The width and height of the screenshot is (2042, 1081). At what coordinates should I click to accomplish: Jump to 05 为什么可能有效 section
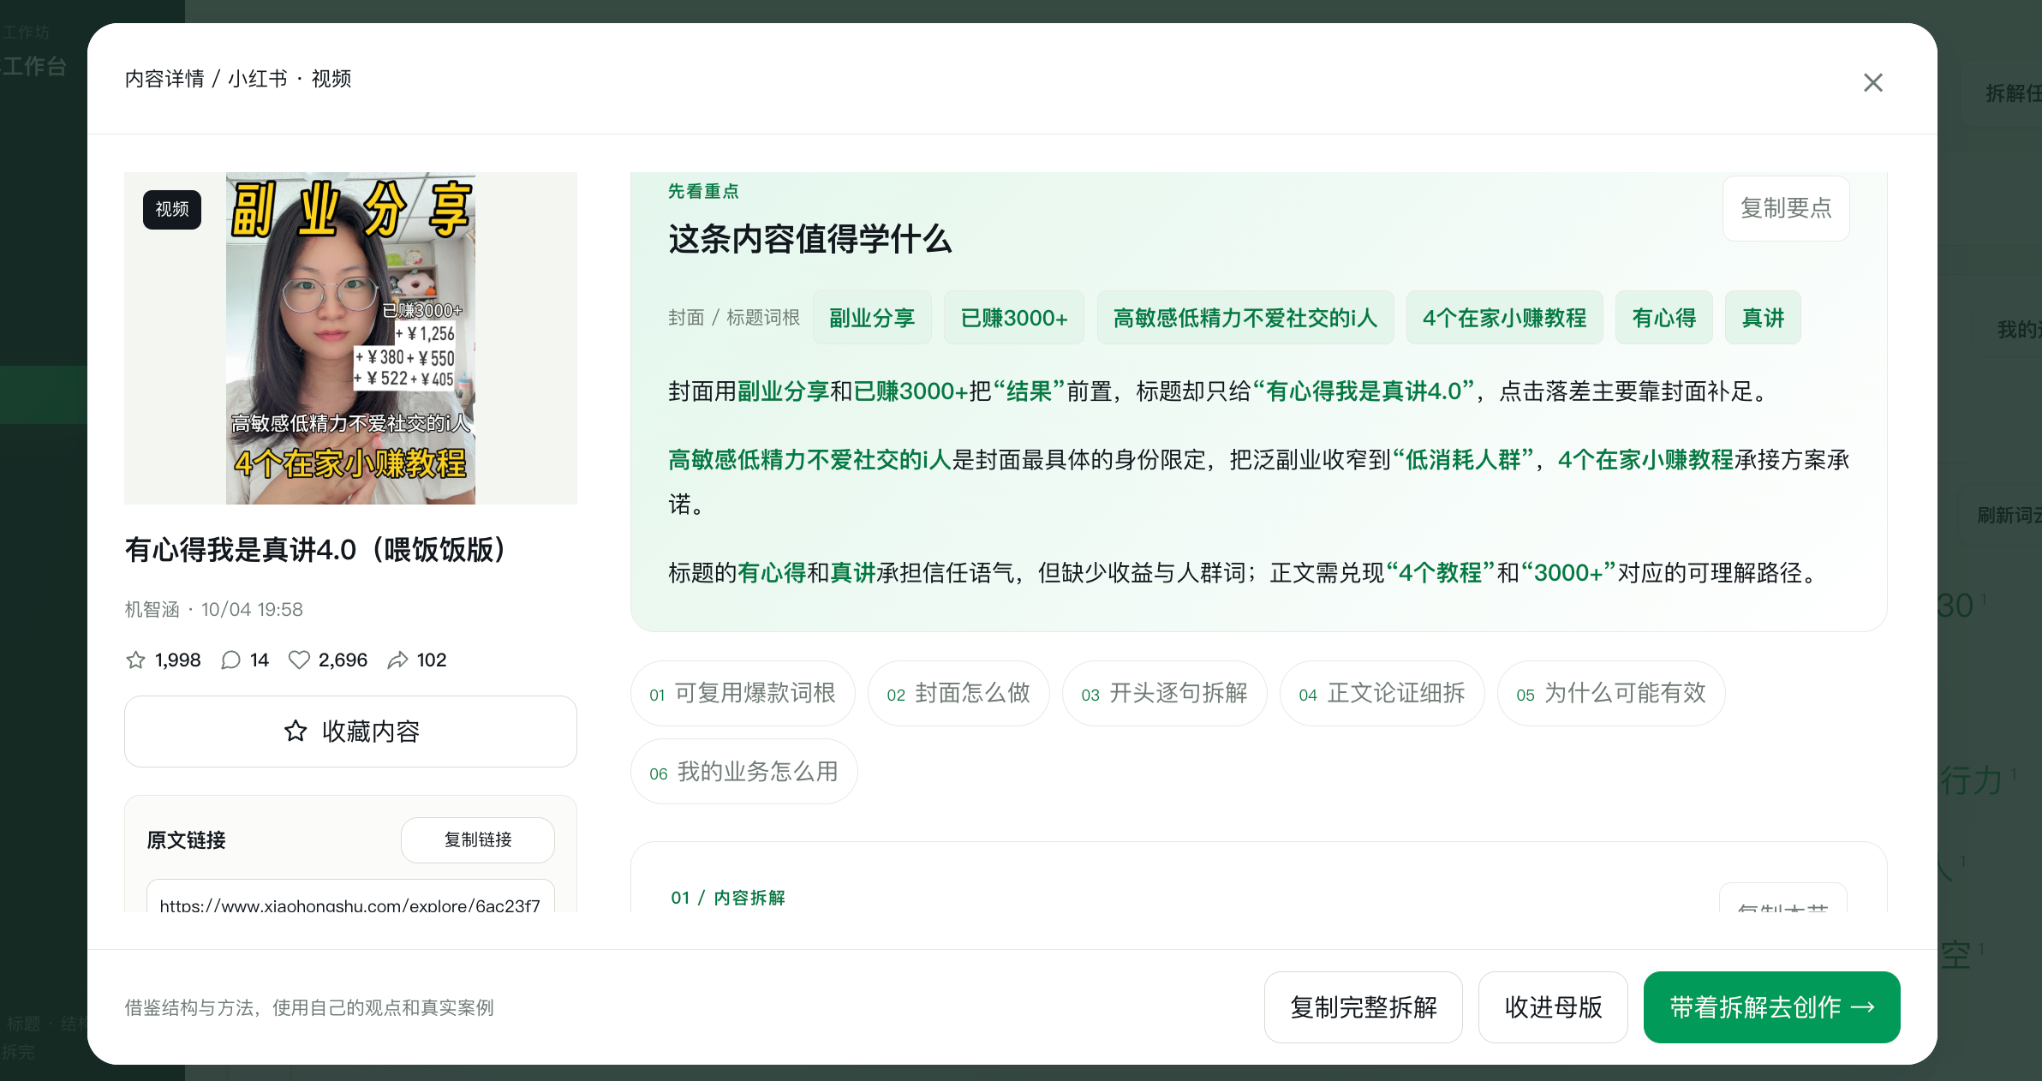click(x=1611, y=693)
